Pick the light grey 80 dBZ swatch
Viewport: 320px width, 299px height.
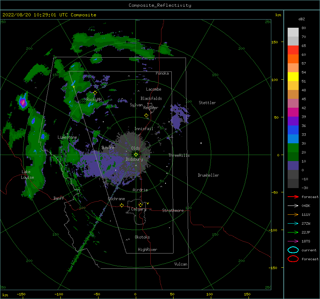pos(293,32)
